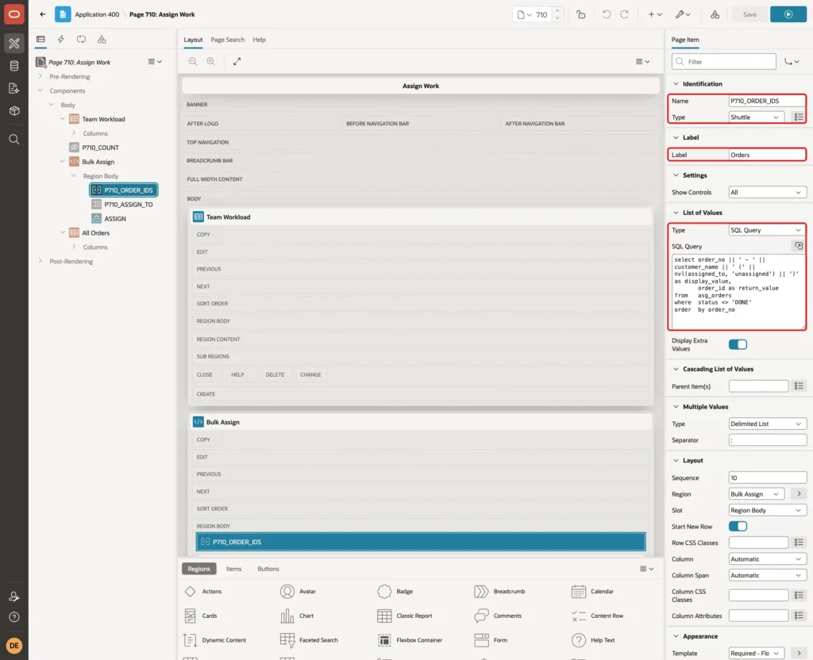
Task: Switch to Shared Components tab icon
Action: [x=102, y=39]
